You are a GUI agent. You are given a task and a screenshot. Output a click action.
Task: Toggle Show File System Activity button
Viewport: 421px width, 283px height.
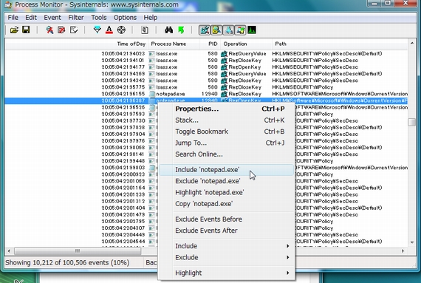point(216,30)
